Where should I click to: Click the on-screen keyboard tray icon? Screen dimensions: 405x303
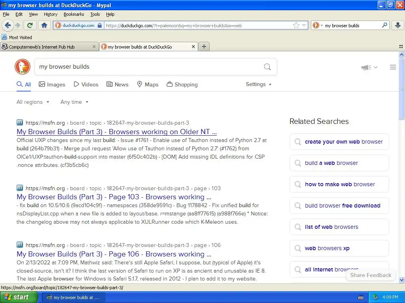point(361,297)
